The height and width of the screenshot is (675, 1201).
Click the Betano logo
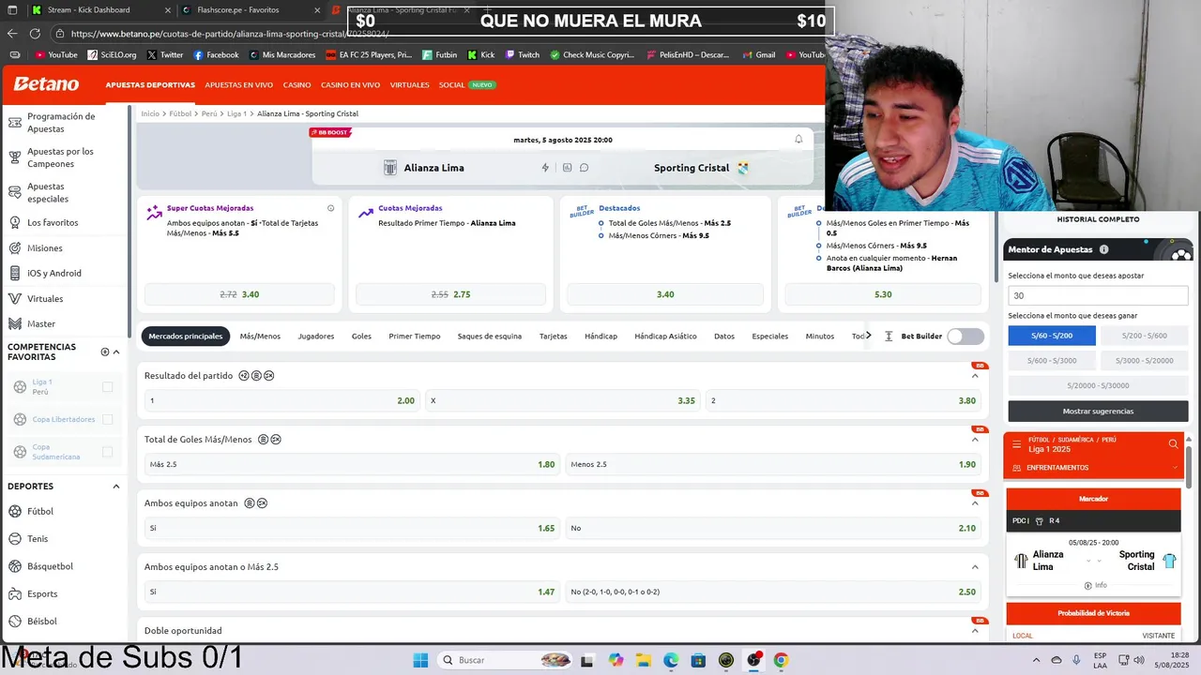[46, 84]
